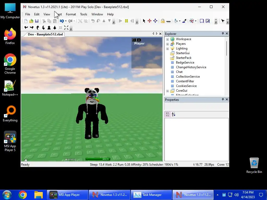Image resolution: width=267 pixels, height=200 pixels.
Task: Tilt the camera up
Action: [x=38, y=28]
